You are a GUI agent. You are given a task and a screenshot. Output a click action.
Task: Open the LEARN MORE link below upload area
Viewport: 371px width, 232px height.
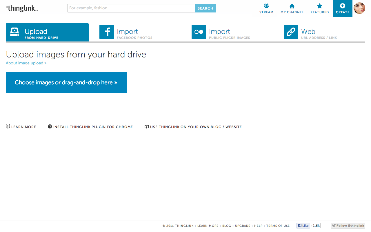(x=24, y=127)
